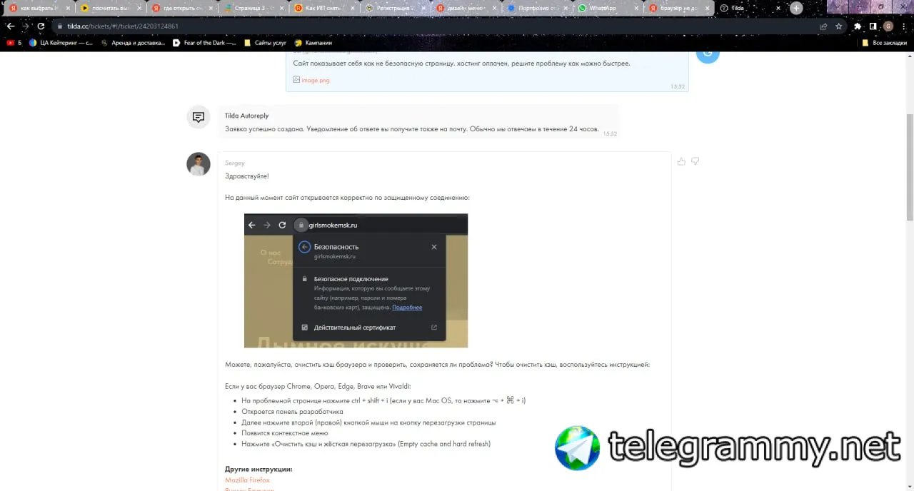Viewport: 914px width, 491px height.
Task: Switch to the 'Страница 3' tab
Action: pos(253,9)
